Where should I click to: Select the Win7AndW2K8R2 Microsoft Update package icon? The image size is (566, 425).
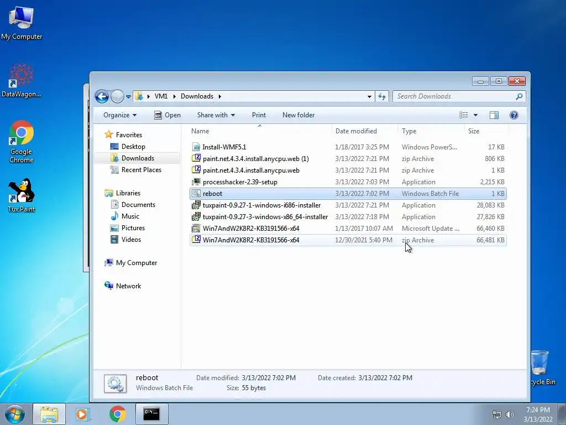tap(196, 229)
